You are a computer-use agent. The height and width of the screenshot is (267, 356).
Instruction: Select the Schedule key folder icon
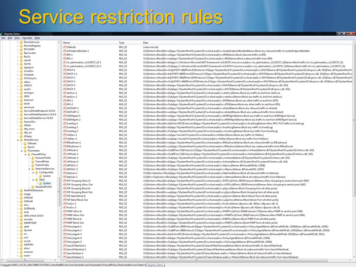22,75
